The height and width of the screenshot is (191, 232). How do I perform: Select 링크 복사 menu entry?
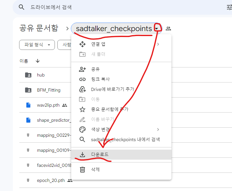pos(121,79)
